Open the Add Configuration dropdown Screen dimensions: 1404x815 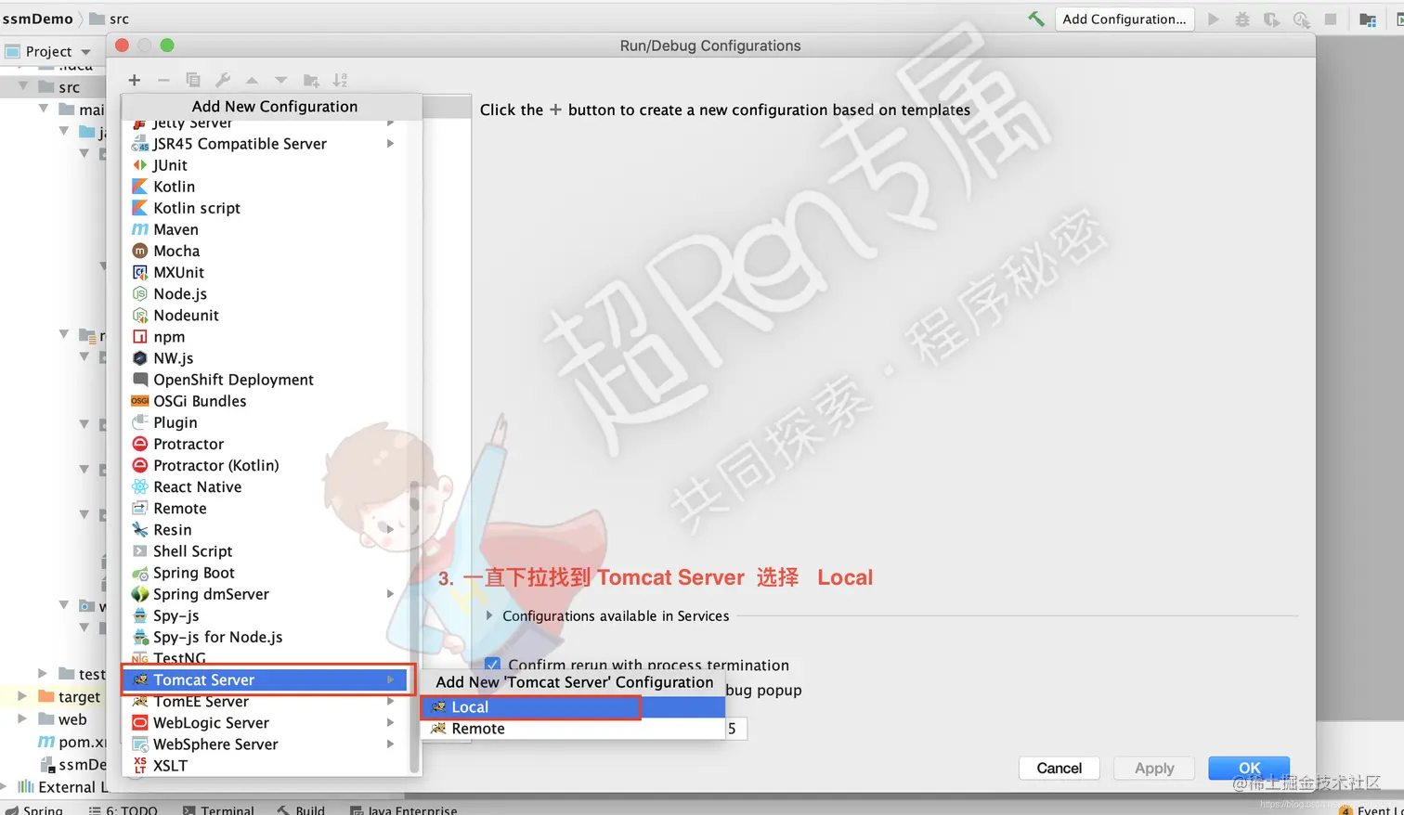tap(1124, 19)
